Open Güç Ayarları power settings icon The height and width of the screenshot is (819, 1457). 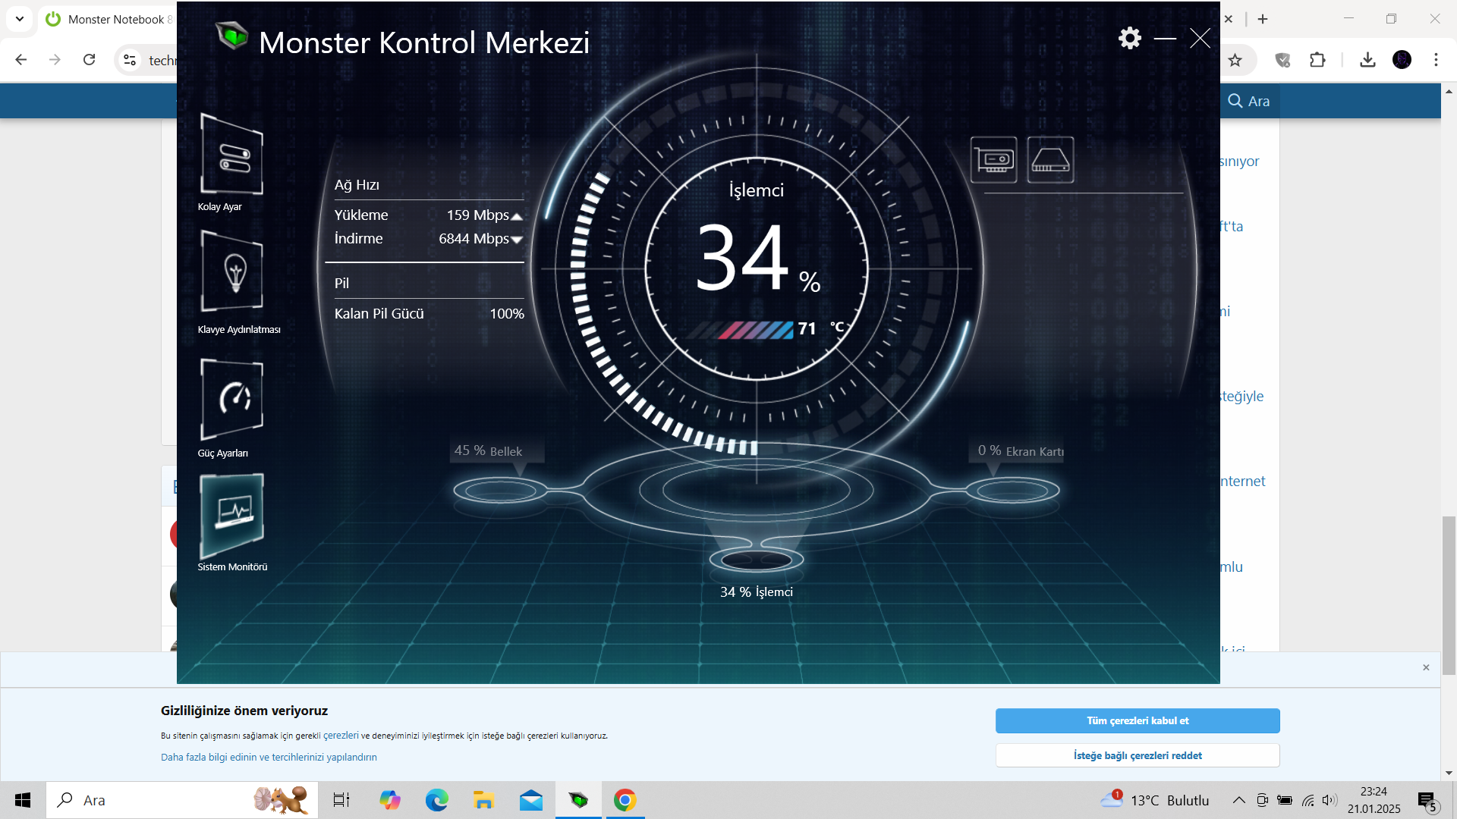(x=231, y=399)
